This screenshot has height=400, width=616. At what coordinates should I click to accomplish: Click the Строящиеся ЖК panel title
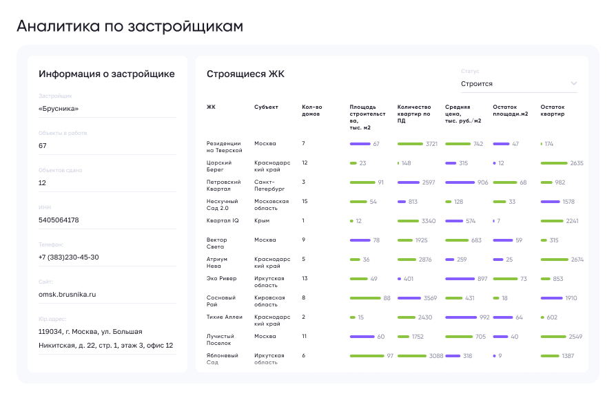tap(245, 74)
